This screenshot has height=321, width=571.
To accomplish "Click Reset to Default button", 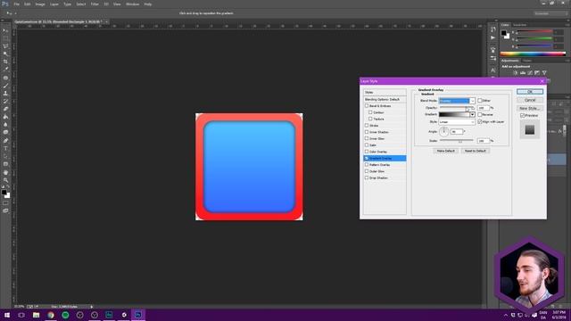I will click(x=475, y=151).
